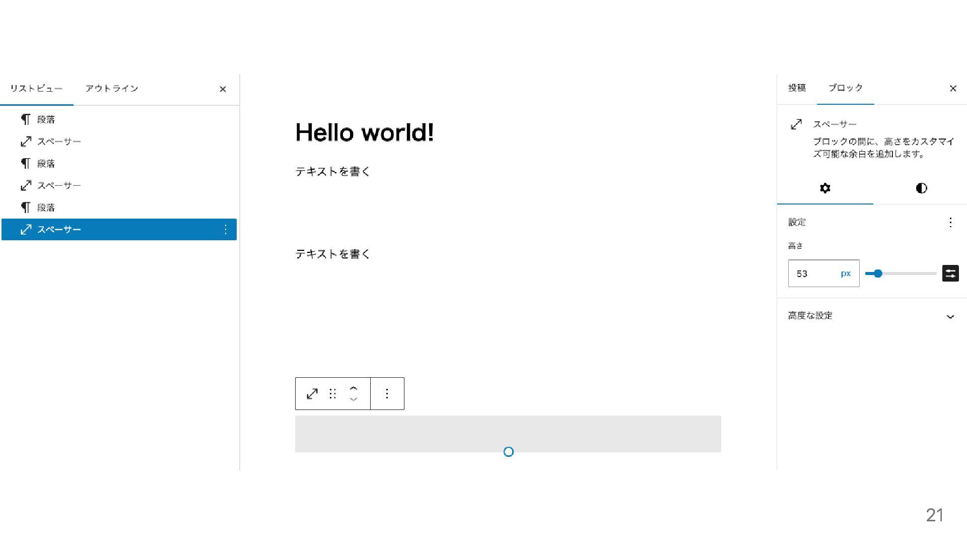
Task: Click the ブロック tab
Action: [845, 88]
